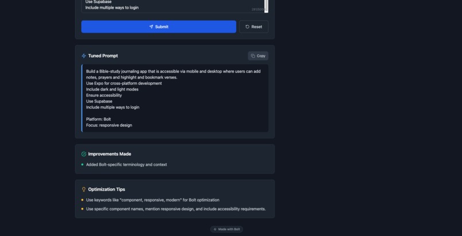Click the line 'Include dark and light modes'

point(112,89)
